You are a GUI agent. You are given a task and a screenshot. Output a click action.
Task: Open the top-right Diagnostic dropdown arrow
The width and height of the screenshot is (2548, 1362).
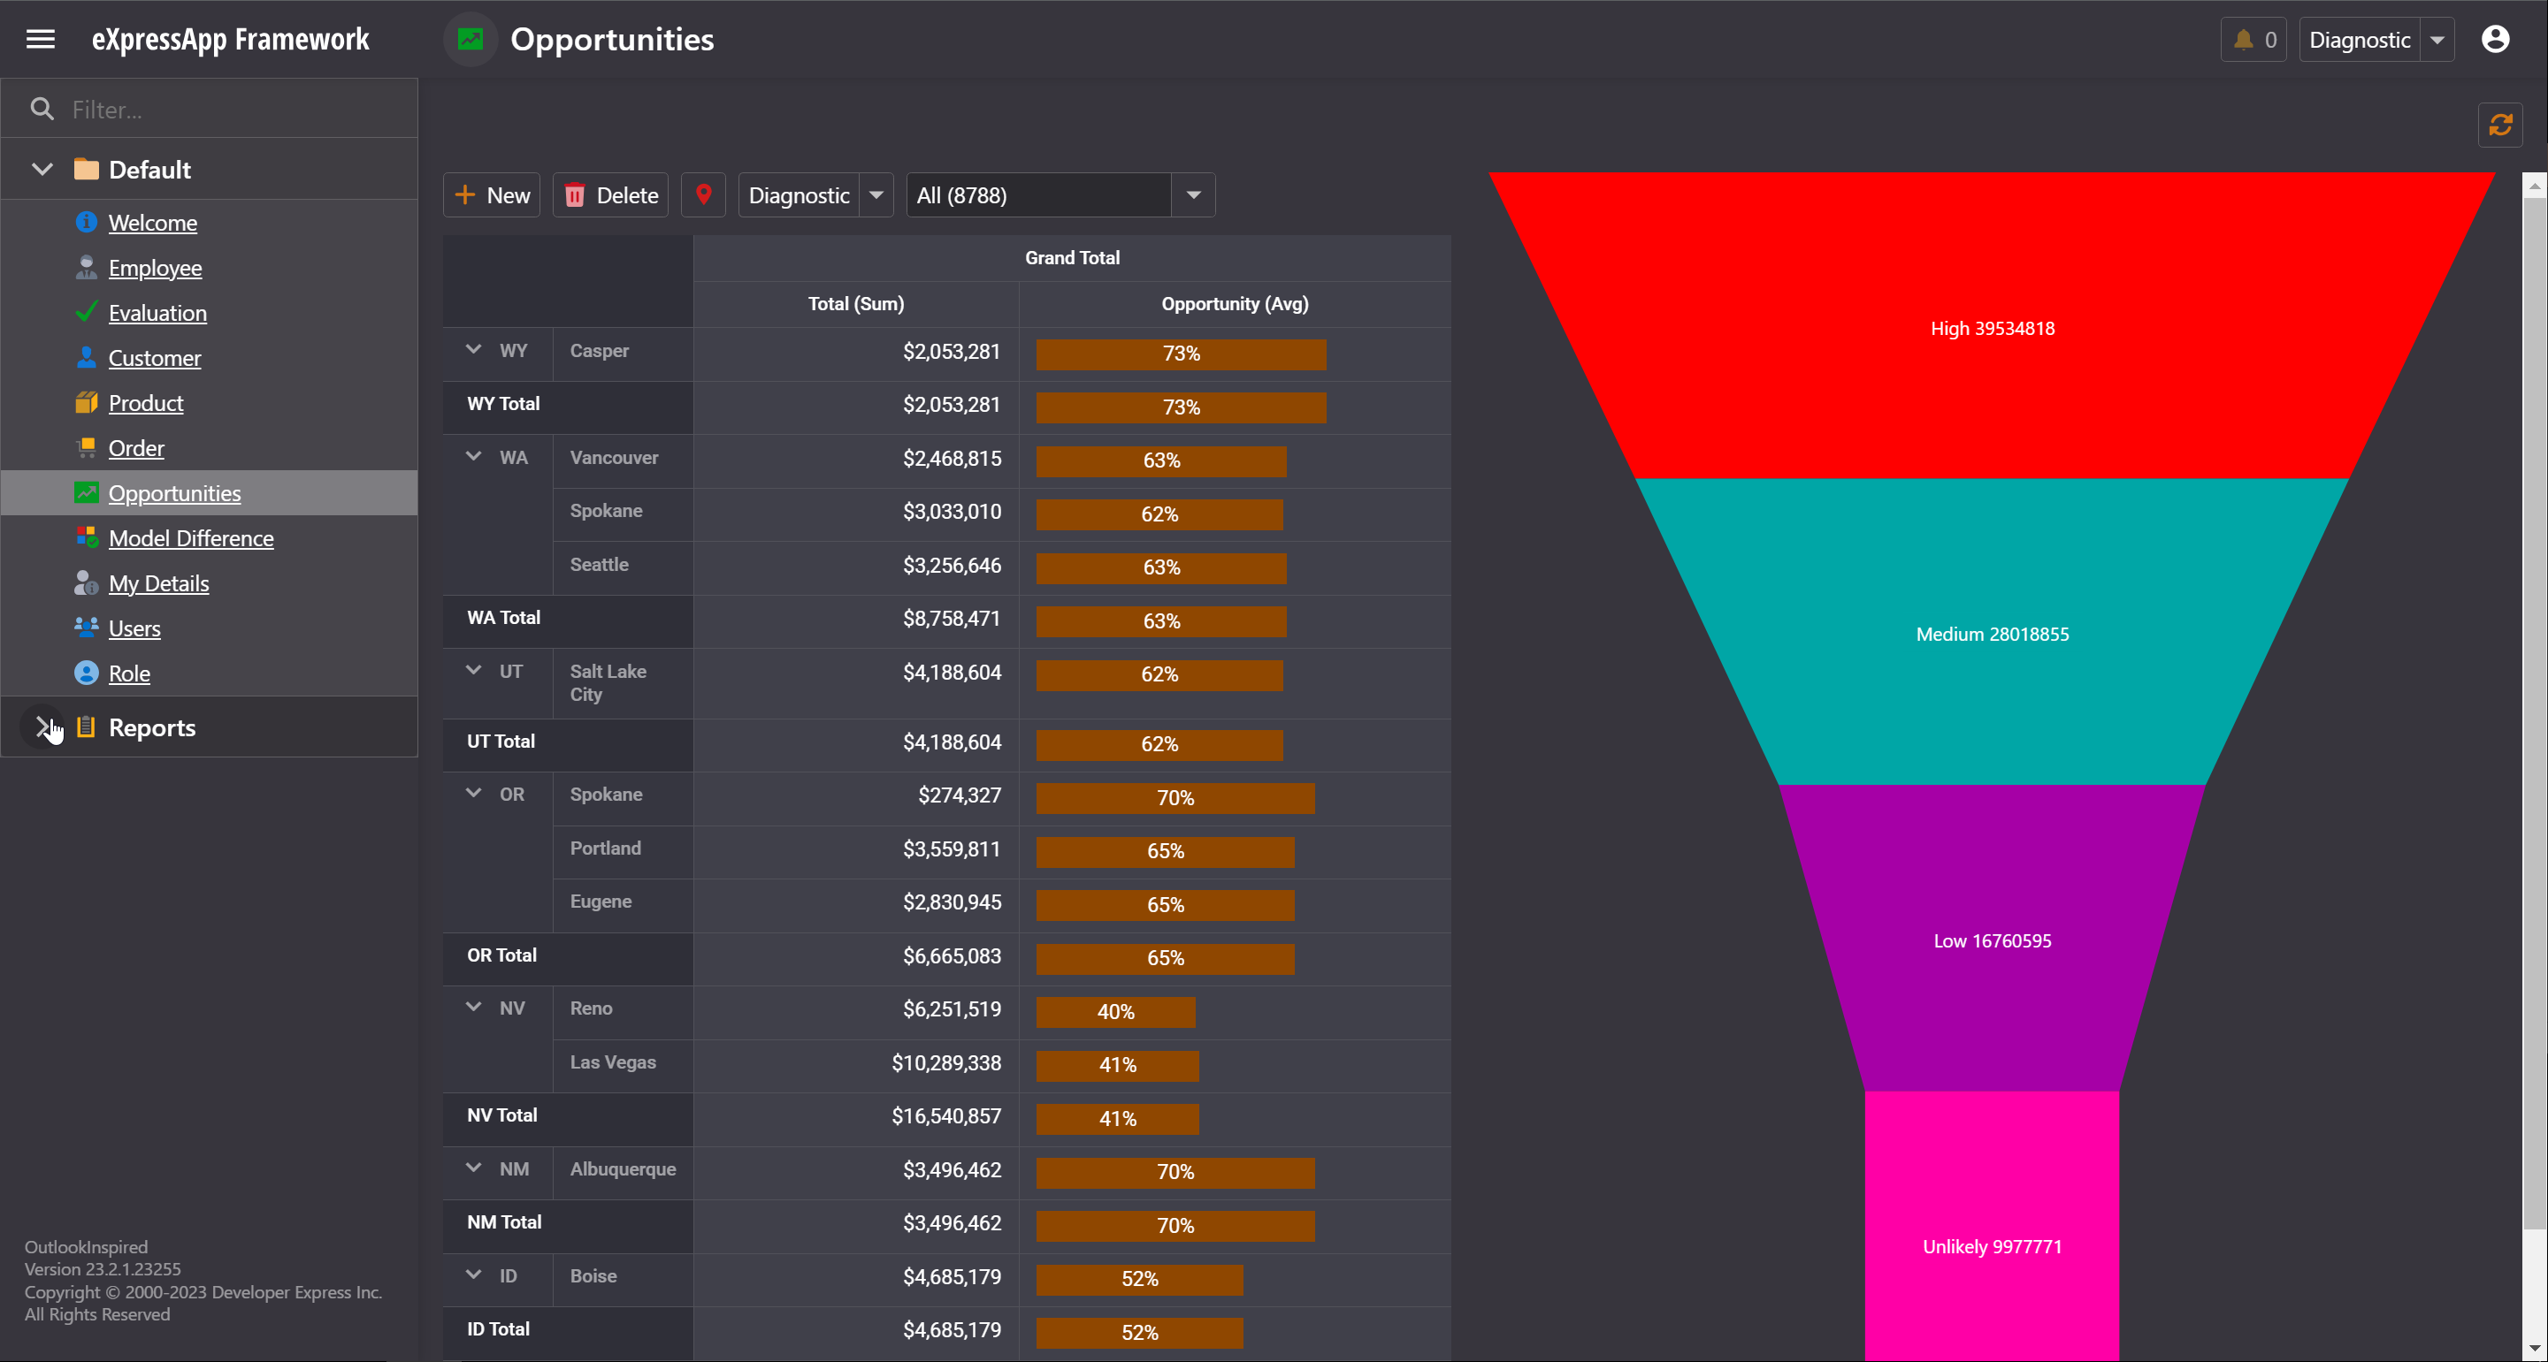tap(2437, 41)
